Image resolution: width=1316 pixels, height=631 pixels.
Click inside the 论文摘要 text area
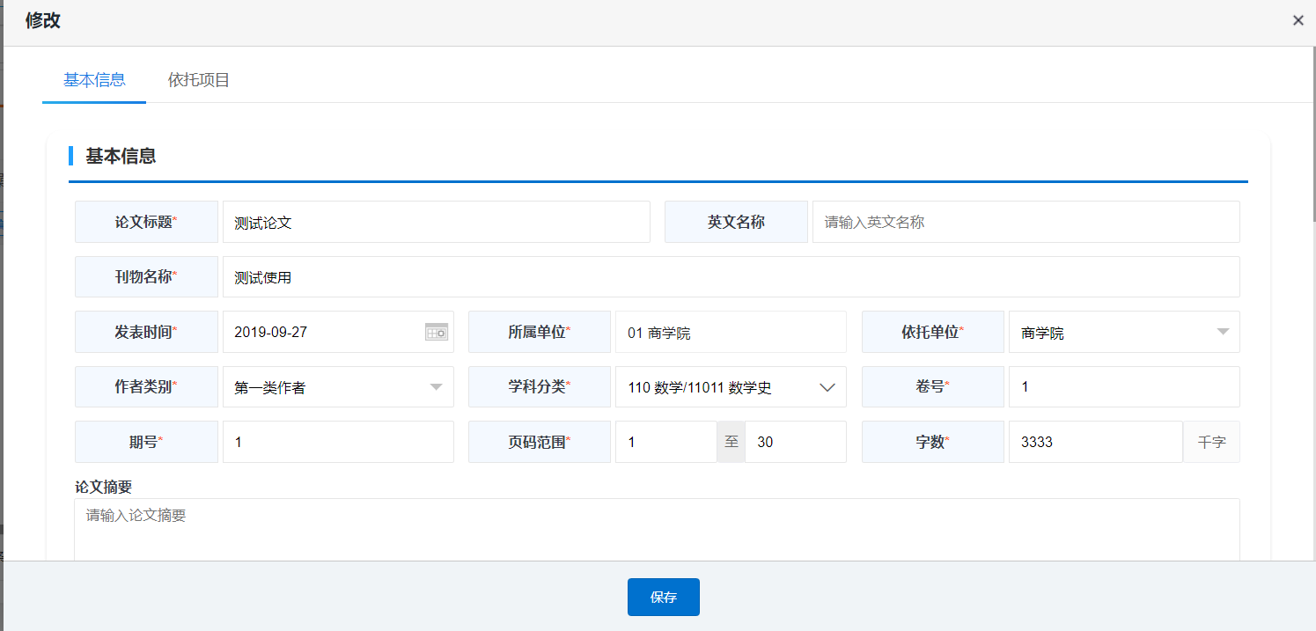[x=657, y=528]
